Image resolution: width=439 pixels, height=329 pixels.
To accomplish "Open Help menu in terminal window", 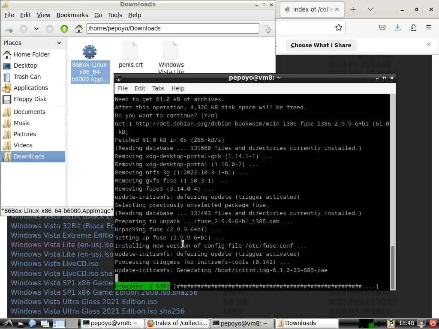I will click(x=178, y=88).
